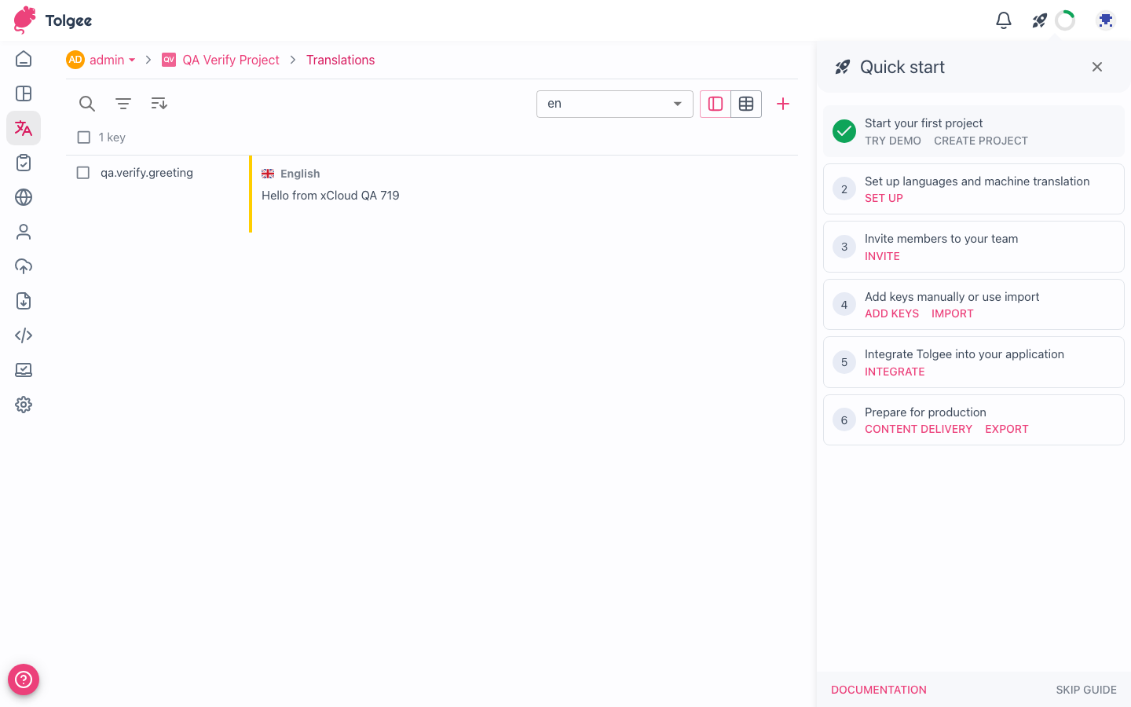Click CONTENT DELIVERY in quick start
The width and height of the screenshot is (1131, 707).
click(918, 429)
